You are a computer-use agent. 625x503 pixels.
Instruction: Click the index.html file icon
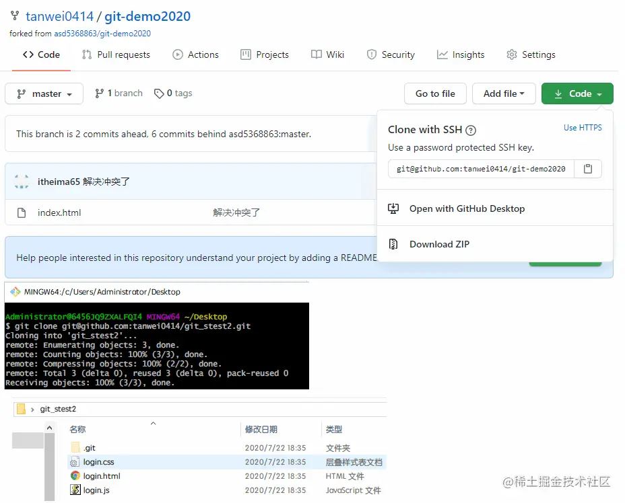22,213
